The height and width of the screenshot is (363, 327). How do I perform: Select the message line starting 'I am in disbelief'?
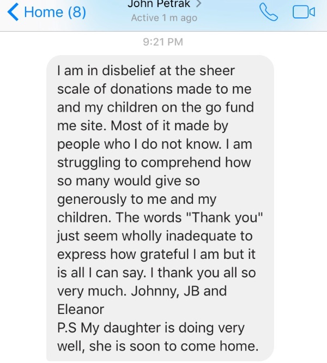tap(146, 70)
